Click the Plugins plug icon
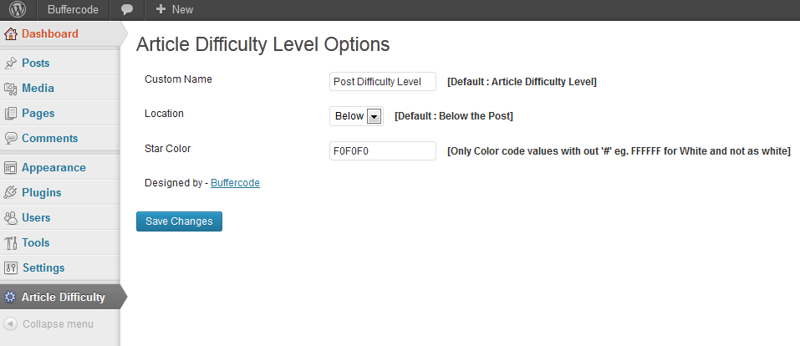 (x=10, y=192)
